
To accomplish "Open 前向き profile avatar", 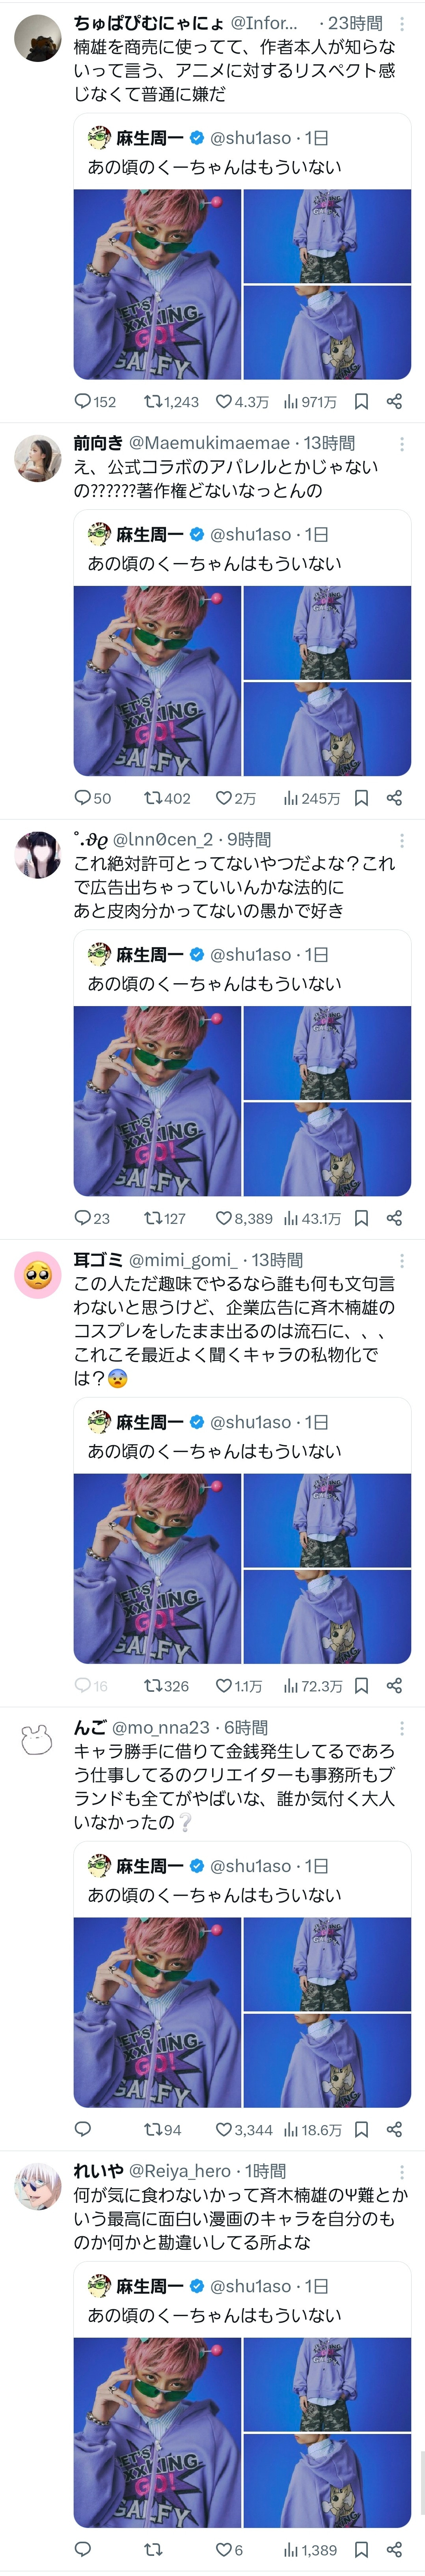I will pyautogui.click(x=37, y=458).
